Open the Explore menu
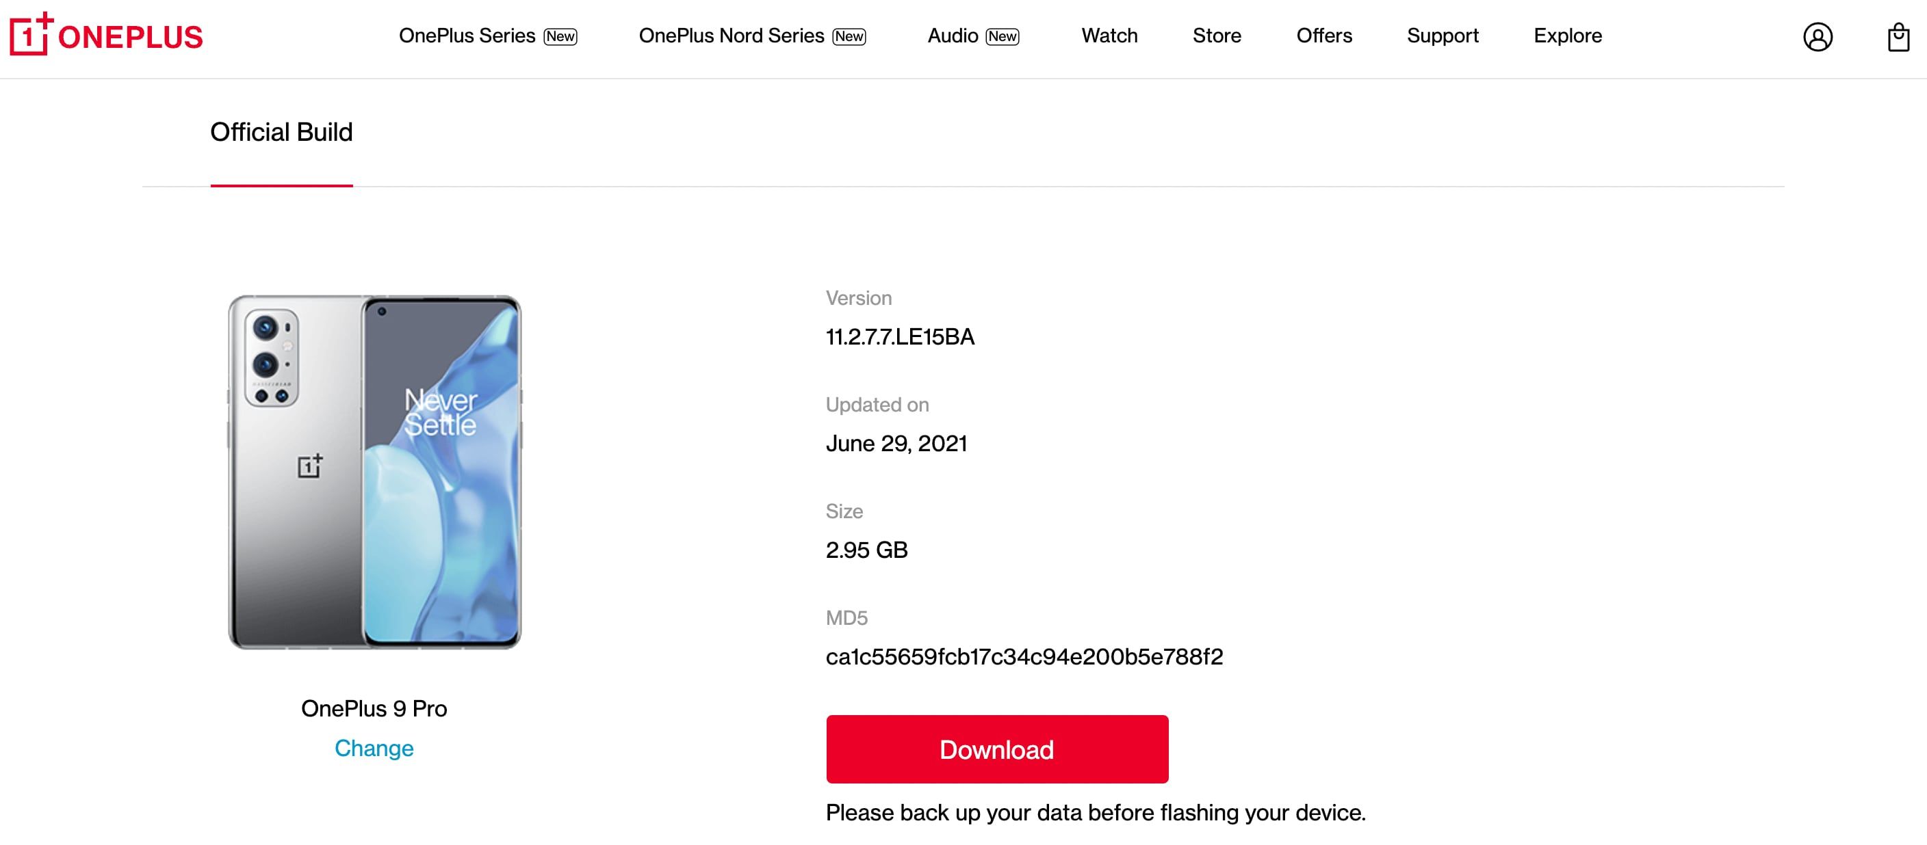Viewport: 1927px width, 845px height. click(1567, 35)
